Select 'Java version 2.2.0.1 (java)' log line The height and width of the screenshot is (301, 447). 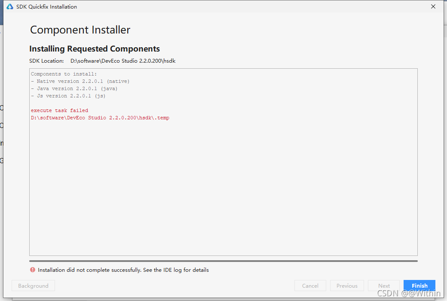[74, 88]
